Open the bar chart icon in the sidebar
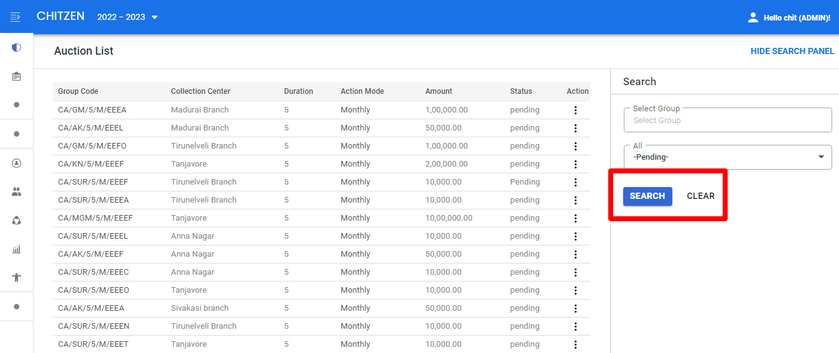839x353 pixels. pyautogui.click(x=16, y=249)
